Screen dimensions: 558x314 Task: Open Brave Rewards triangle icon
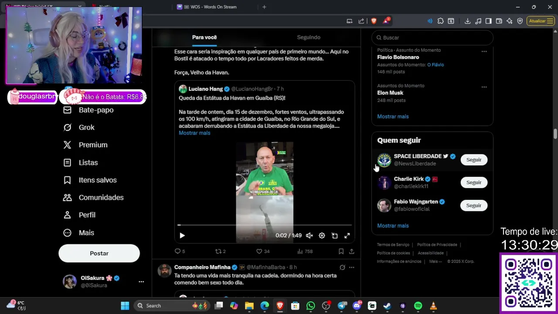386,21
